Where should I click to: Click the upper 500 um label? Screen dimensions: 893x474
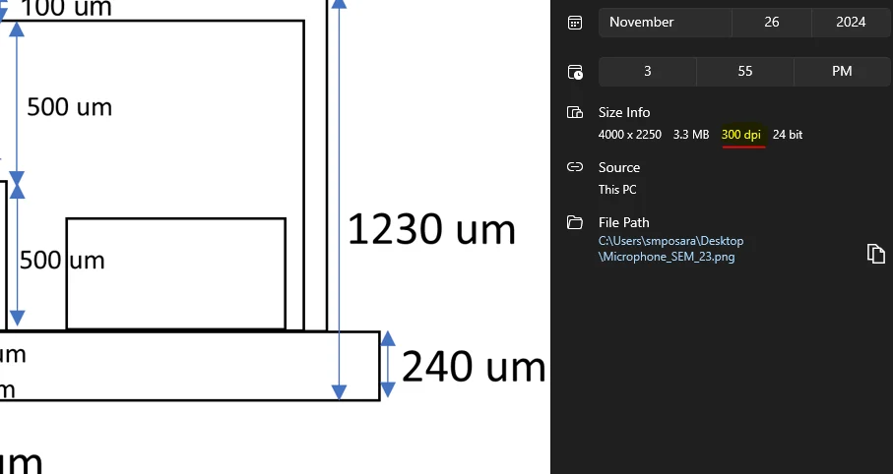[x=70, y=107]
